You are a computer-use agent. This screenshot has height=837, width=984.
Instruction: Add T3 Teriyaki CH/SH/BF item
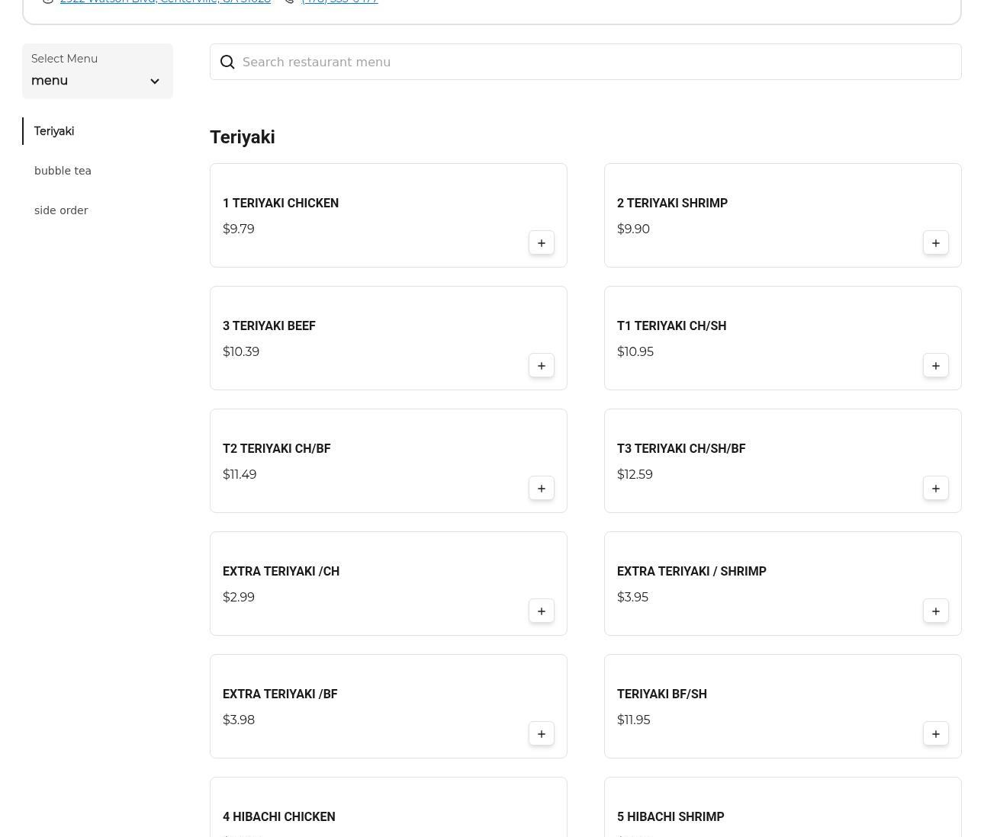click(935, 489)
